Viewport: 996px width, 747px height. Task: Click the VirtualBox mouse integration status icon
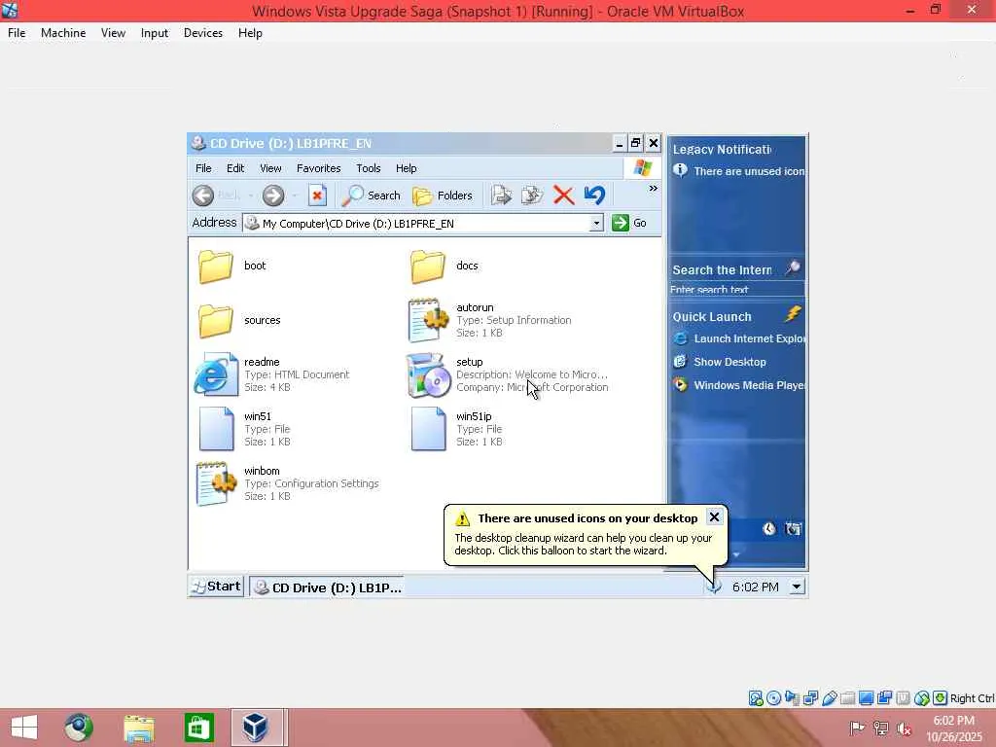pyautogui.click(x=922, y=698)
